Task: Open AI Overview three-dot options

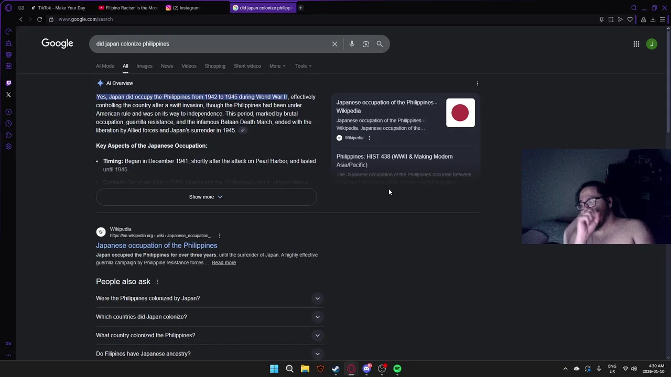Action: pos(477,83)
